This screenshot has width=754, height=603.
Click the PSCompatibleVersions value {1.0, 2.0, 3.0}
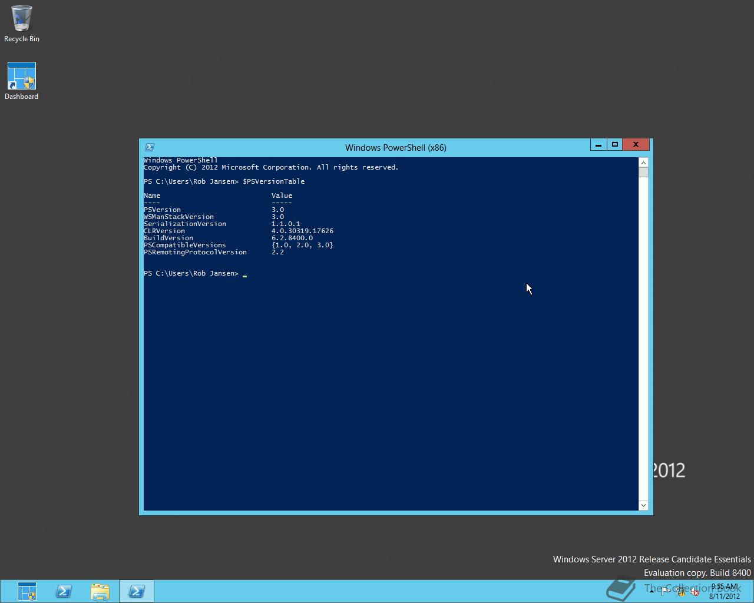[x=302, y=245]
